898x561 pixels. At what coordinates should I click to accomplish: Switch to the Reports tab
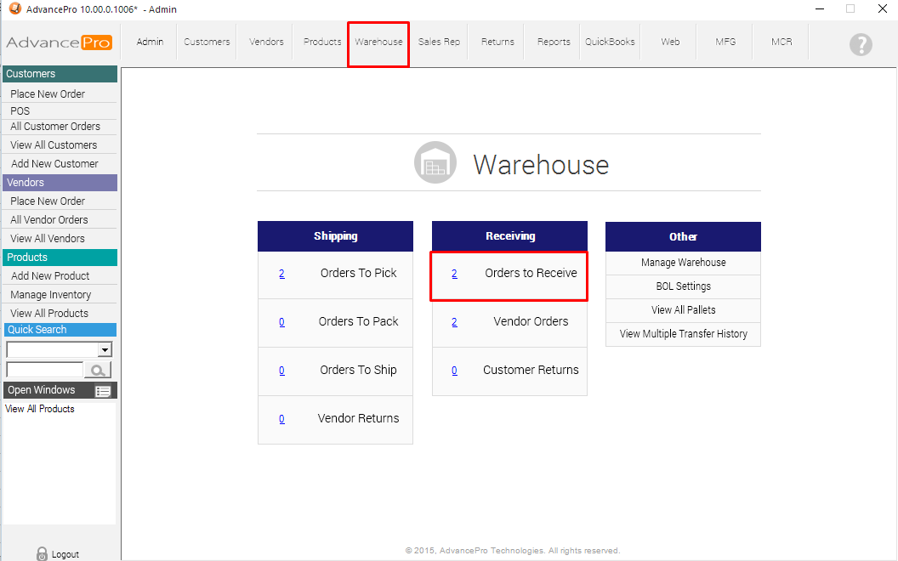coord(554,42)
